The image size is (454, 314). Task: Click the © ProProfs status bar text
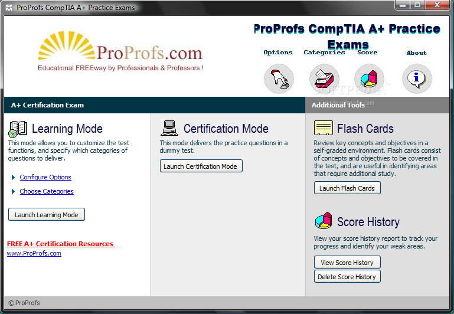(24, 303)
